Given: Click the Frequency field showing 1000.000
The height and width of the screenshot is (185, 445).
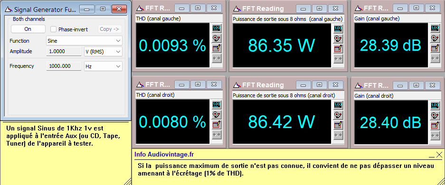Looking at the screenshot, I should 64,66.
